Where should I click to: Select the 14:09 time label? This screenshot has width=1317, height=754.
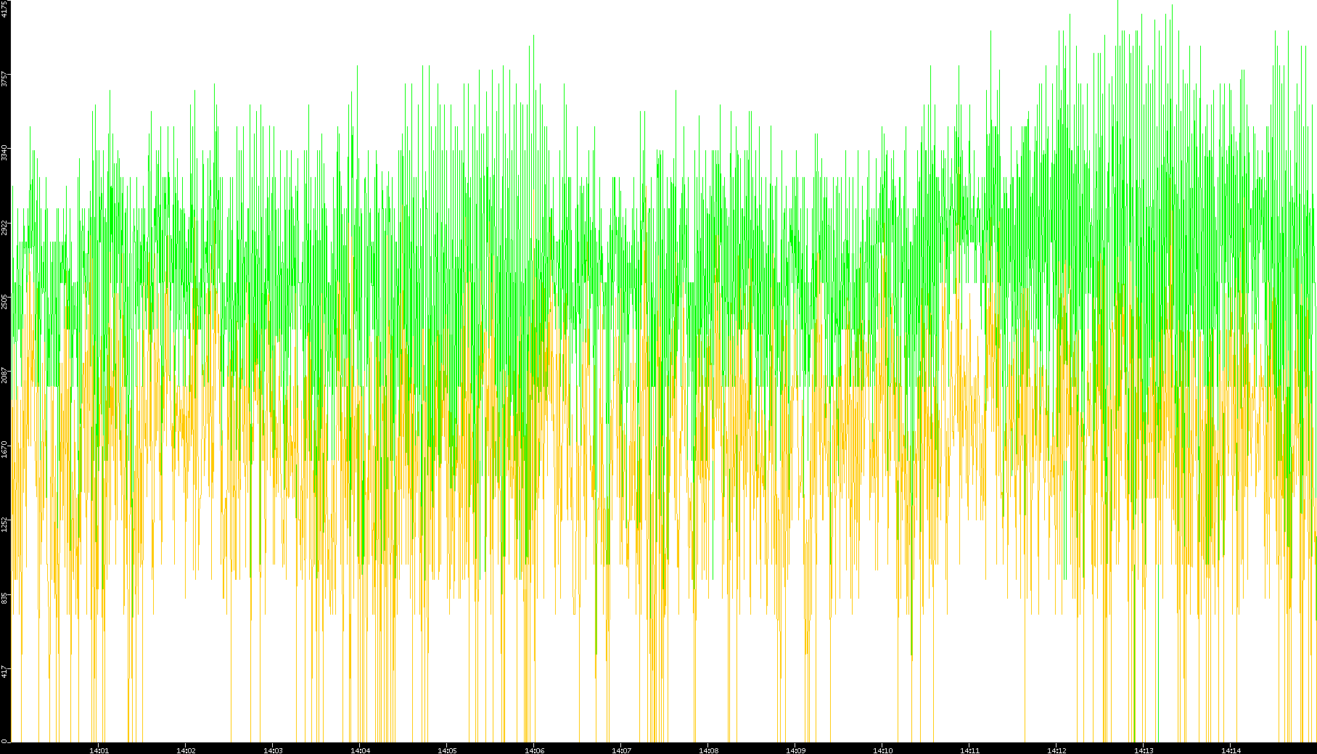pos(795,750)
